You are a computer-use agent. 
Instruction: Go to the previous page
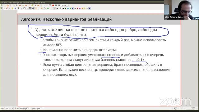pos(29,6)
